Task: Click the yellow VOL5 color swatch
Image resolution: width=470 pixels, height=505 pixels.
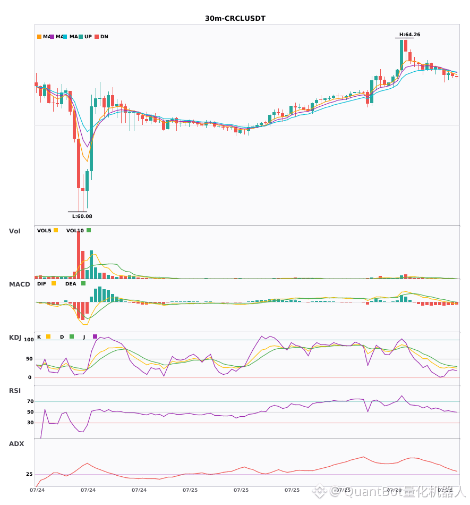Action: 56,230
